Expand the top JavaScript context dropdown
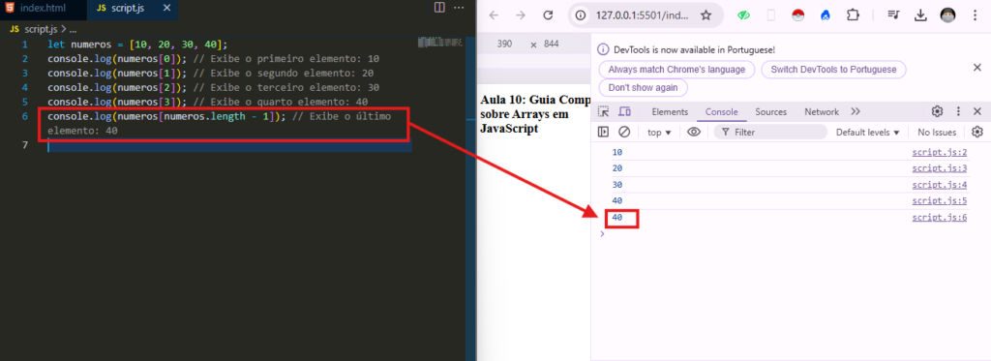This screenshot has height=361, width=991. [x=659, y=133]
